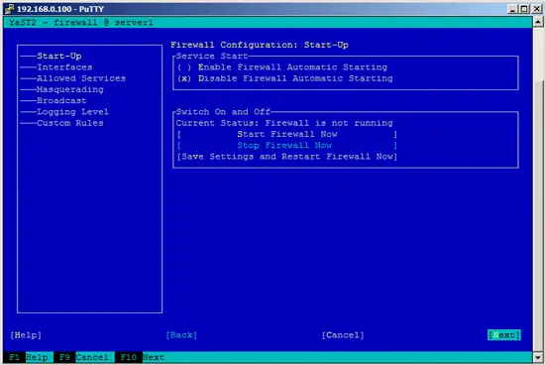545x365 pixels.
Task: Close the PuTTY window
Action: click(x=537, y=9)
